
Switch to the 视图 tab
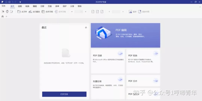(x=20, y=6)
